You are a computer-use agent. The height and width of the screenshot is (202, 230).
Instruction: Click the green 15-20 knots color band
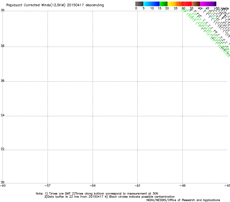(163, 4)
